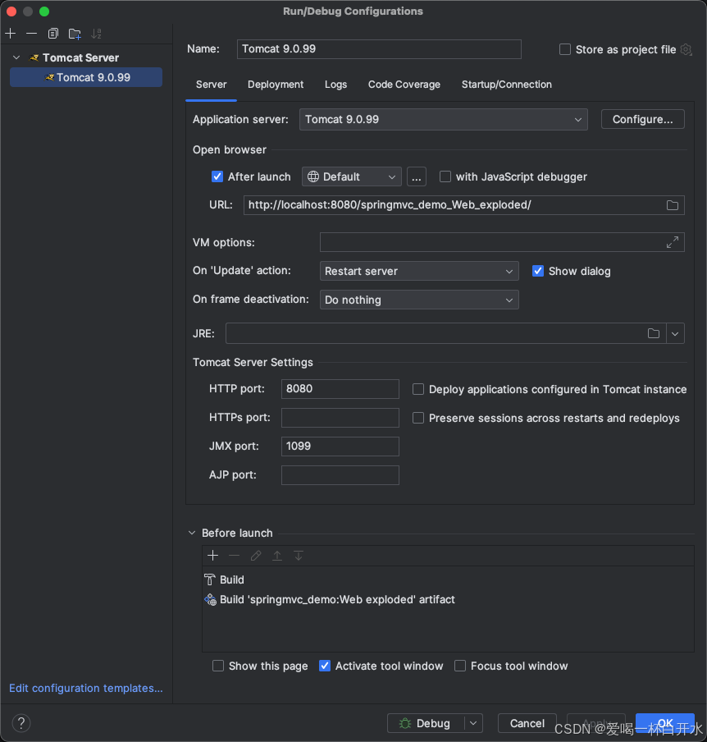Click the OK button

(x=664, y=723)
